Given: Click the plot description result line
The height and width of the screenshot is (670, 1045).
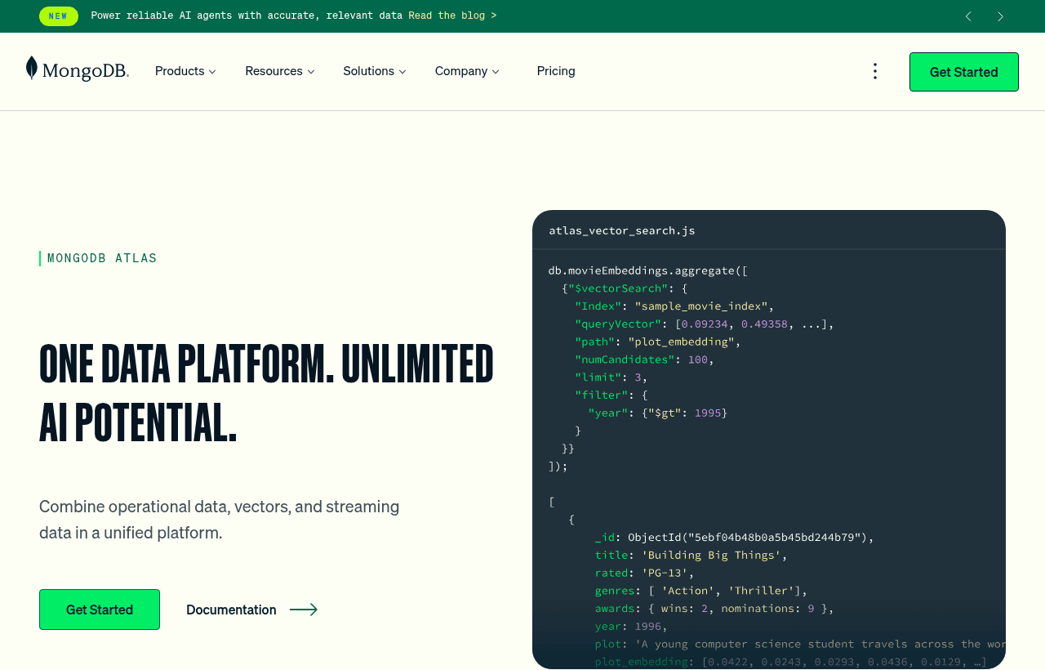Looking at the screenshot, I should coord(800,645).
